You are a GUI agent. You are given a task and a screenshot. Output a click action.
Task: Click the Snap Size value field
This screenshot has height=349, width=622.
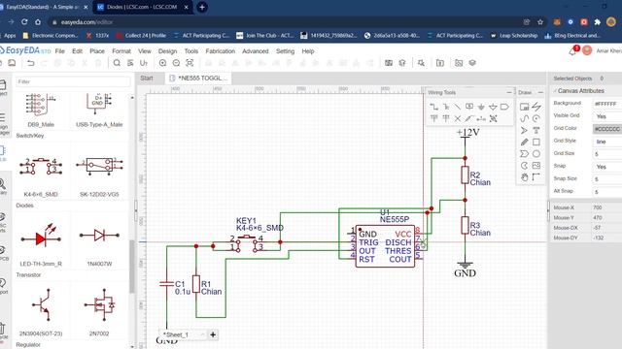(x=607, y=179)
